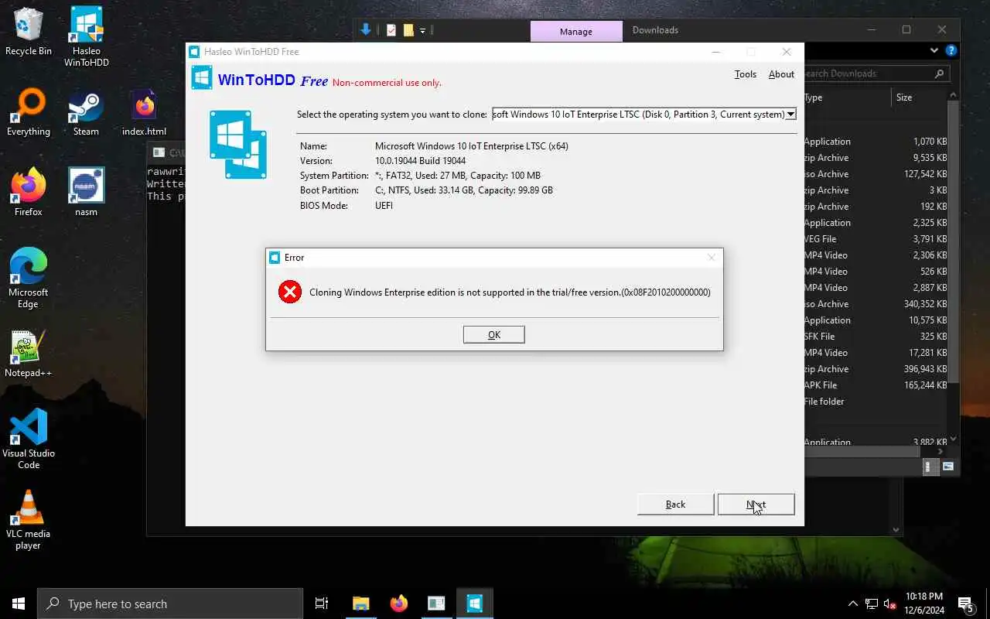Select index.html file on desktop
This screenshot has height=619, width=990.
pyautogui.click(x=144, y=113)
